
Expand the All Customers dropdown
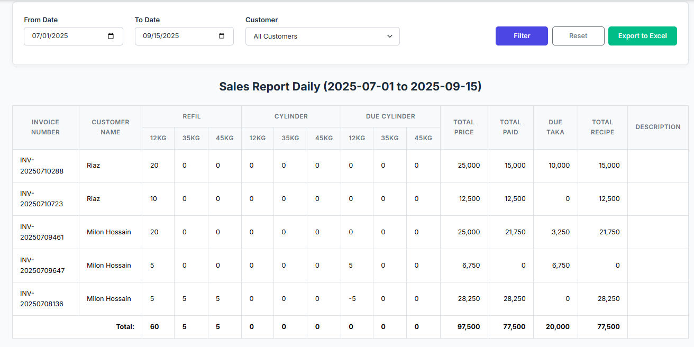point(322,36)
